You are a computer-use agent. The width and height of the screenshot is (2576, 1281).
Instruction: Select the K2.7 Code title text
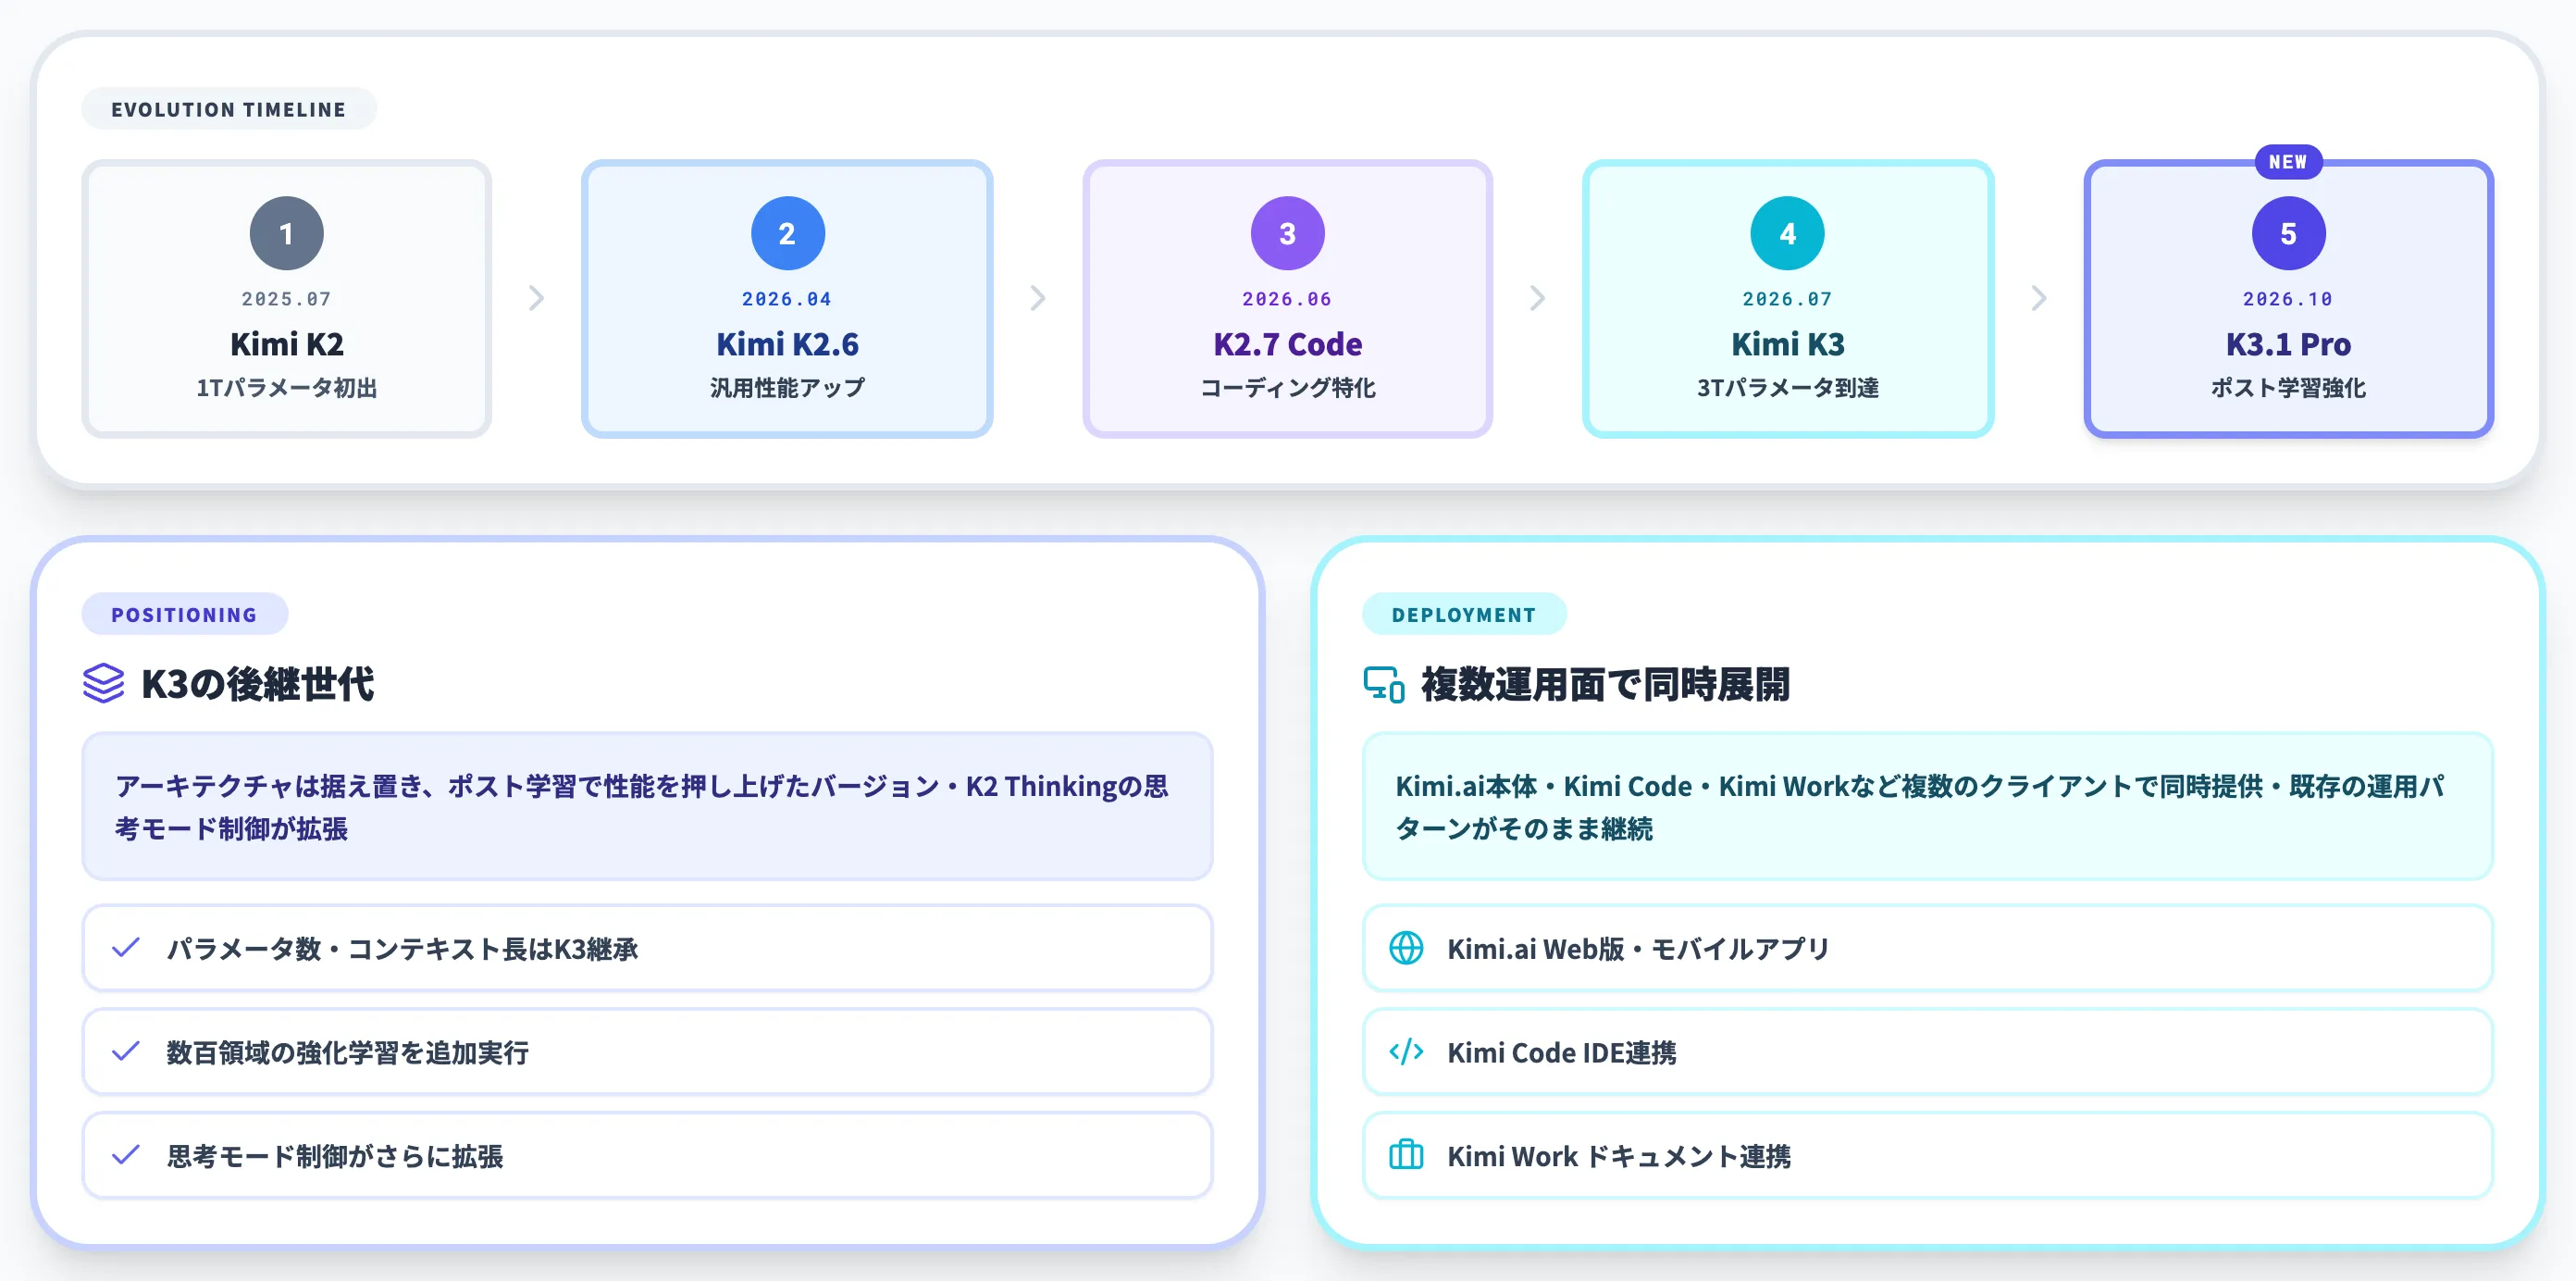[x=1288, y=344]
